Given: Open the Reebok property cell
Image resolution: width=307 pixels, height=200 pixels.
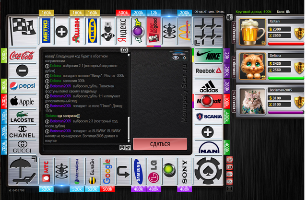Looking at the screenshot, I should [209, 71].
